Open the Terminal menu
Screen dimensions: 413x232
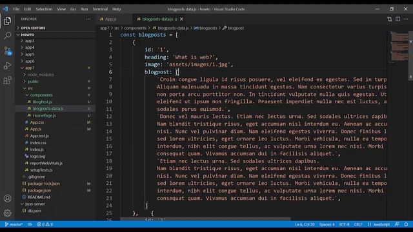pos(100,9)
